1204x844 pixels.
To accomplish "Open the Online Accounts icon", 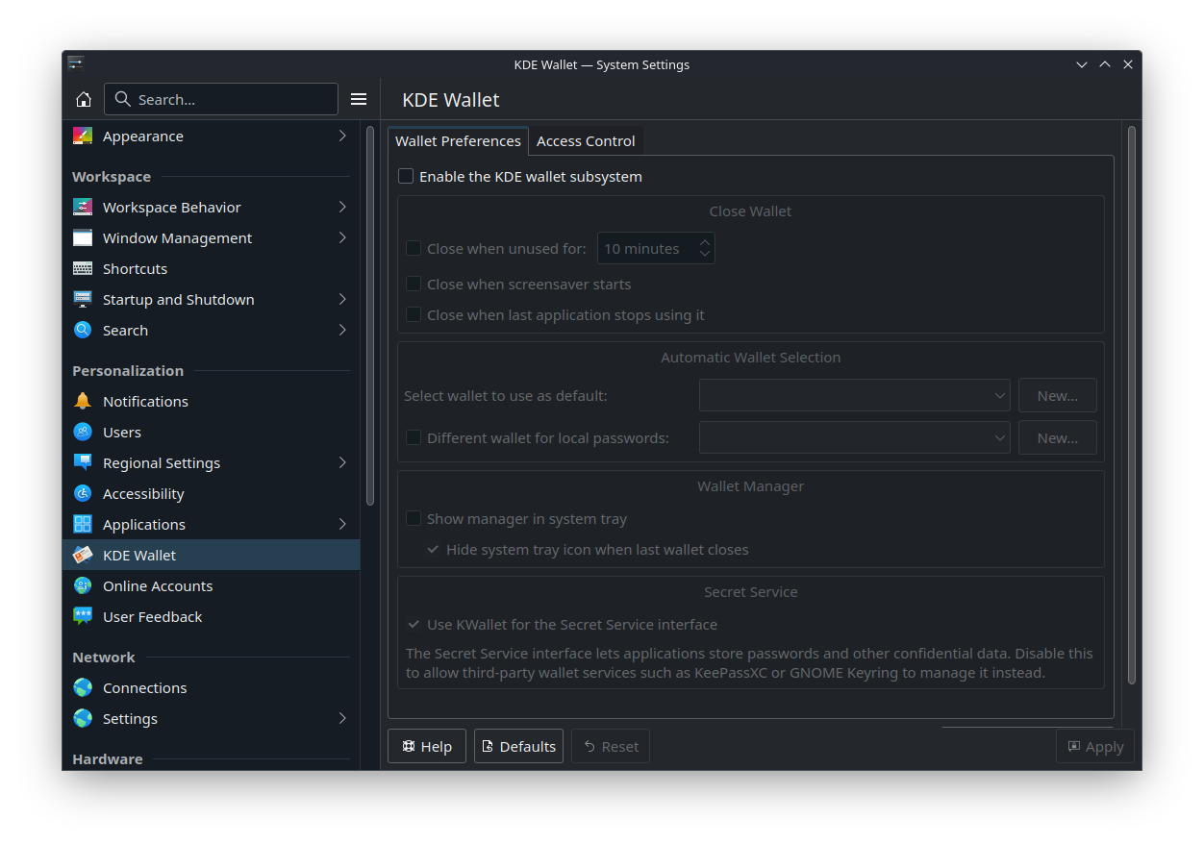I will click(83, 586).
